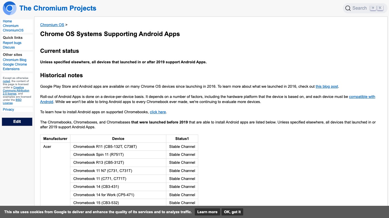Click the search magnifier icon
Screen dimensions: 389x218
(x=348, y=8)
